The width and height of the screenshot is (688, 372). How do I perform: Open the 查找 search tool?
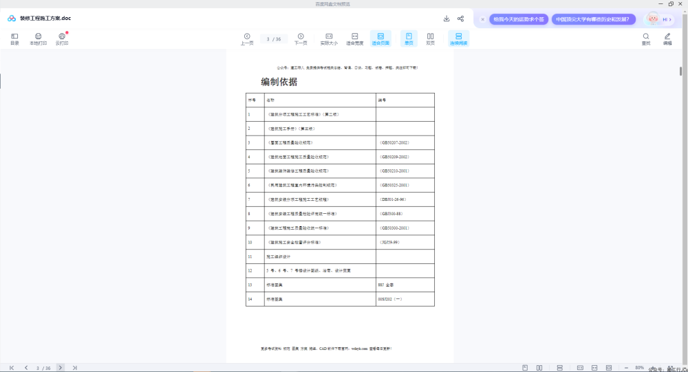point(646,39)
